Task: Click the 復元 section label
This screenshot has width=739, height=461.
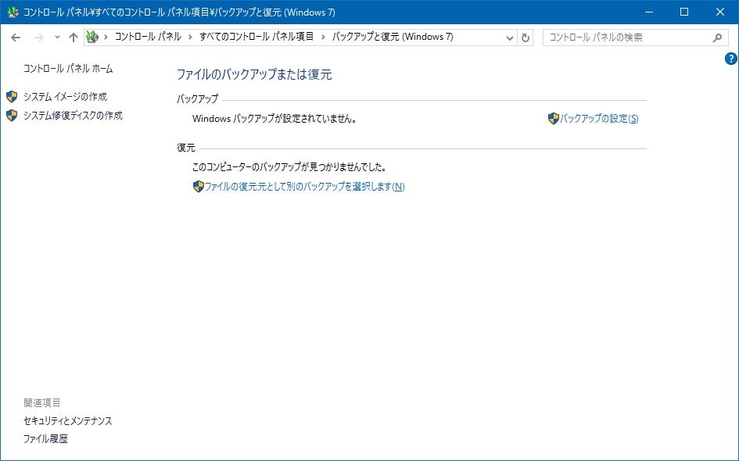Action: click(x=185, y=148)
